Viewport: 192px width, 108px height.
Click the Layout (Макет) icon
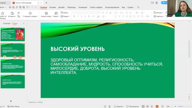point(56,13)
